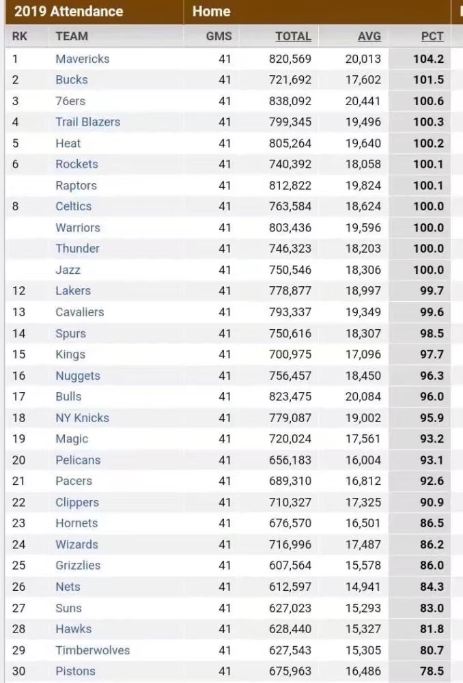Open the Mavericks team link
The image size is (463, 683).
point(82,59)
